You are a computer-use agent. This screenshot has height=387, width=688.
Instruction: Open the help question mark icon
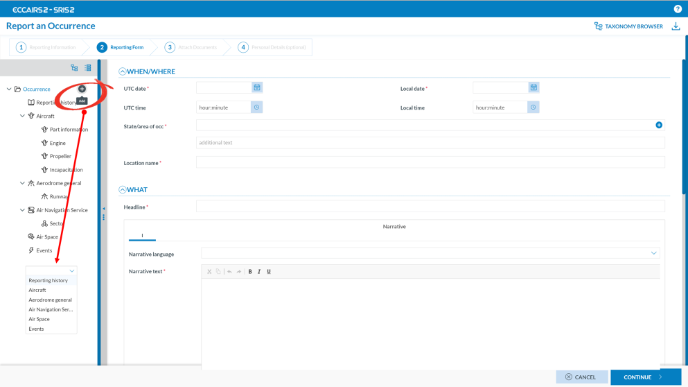(678, 9)
